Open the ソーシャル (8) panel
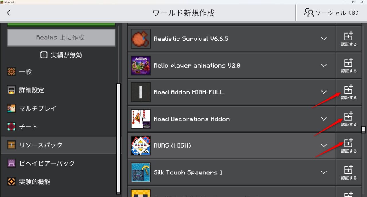 point(331,13)
